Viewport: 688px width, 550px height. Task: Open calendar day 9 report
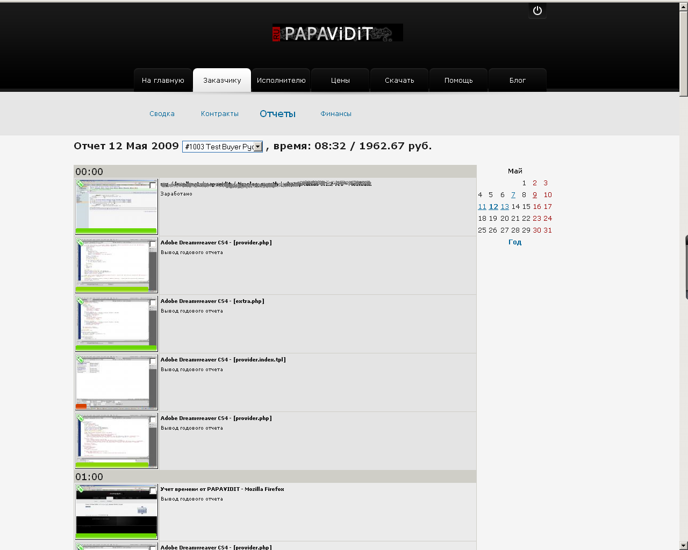click(535, 195)
